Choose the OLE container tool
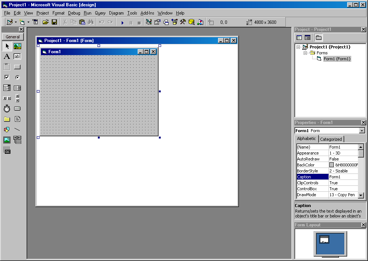368x261 pixels. [x=7, y=150]
